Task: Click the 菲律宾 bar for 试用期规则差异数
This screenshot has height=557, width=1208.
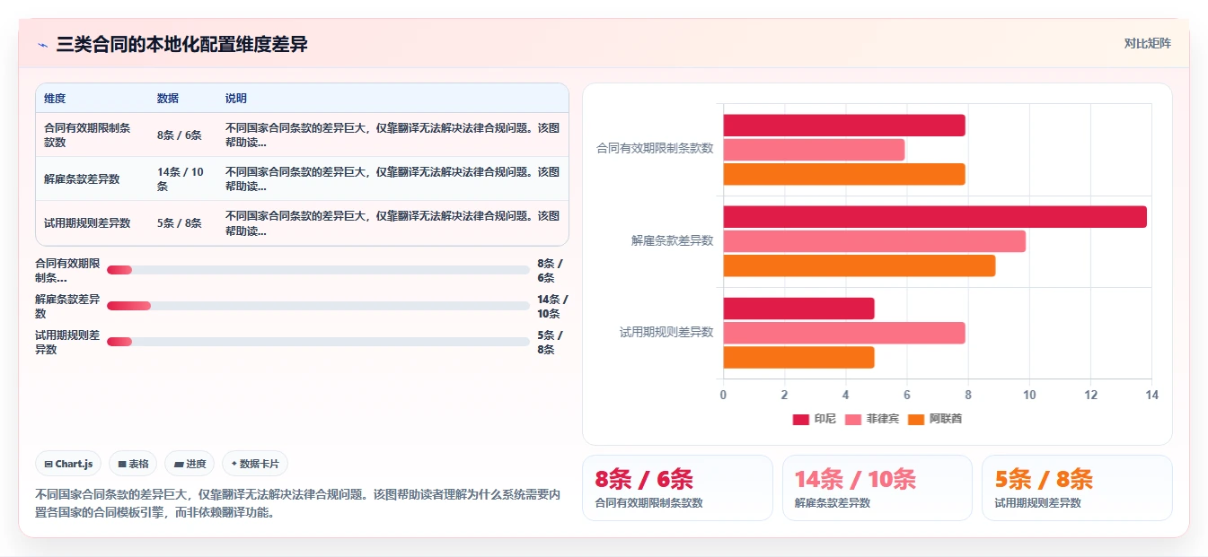Action: pos(844,333)
